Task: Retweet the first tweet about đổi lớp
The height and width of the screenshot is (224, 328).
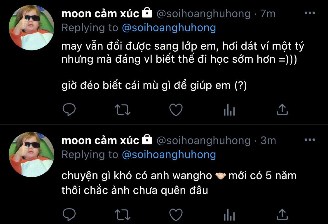Action: point(123,110)
